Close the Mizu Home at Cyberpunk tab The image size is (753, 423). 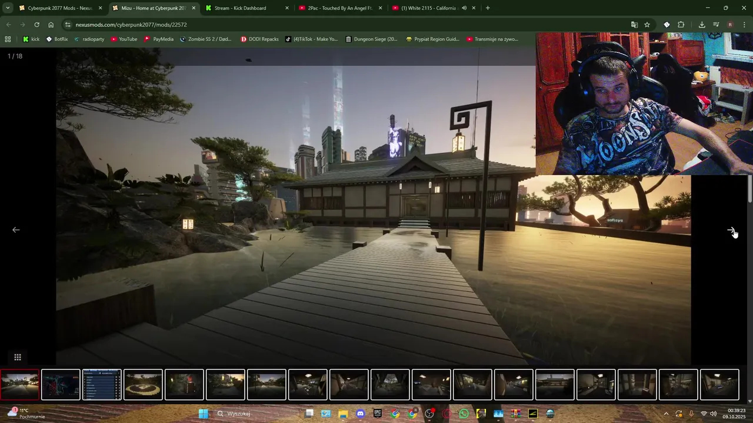194,8
